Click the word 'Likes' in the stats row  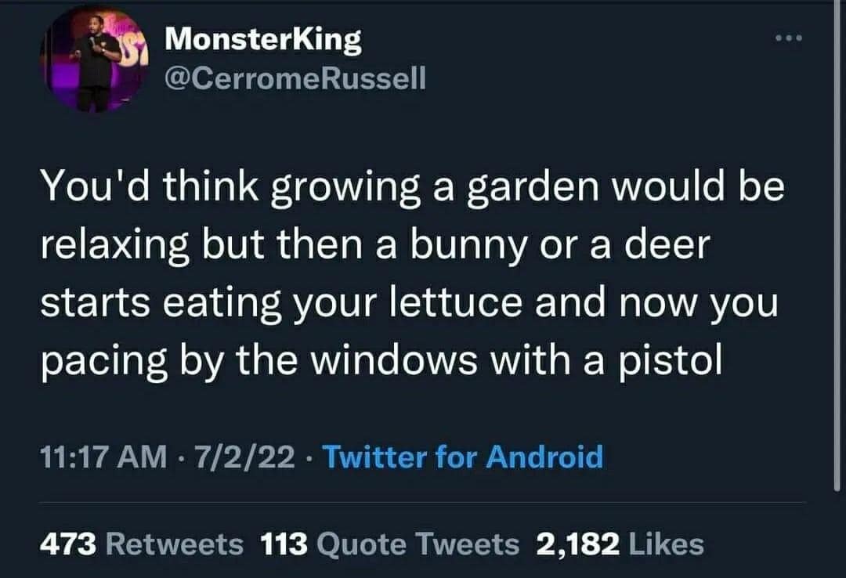click(x=667, y=543)
